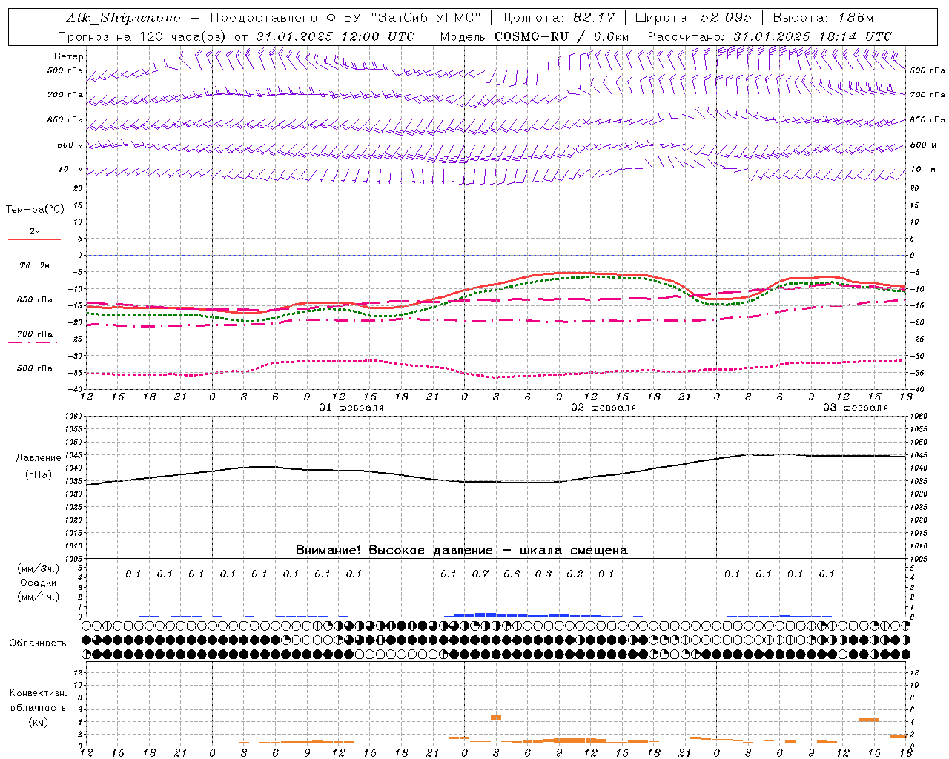This screenshot has width=949, height=759.
Task: Click the 850 гПа temperature legend entry
Action: click(x=34, y=300)
